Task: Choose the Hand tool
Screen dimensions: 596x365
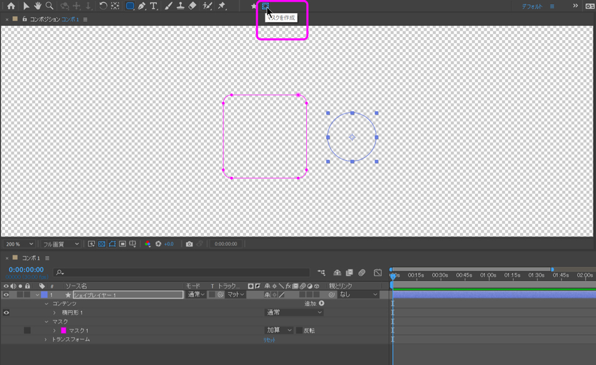Action: click(38, 6)
